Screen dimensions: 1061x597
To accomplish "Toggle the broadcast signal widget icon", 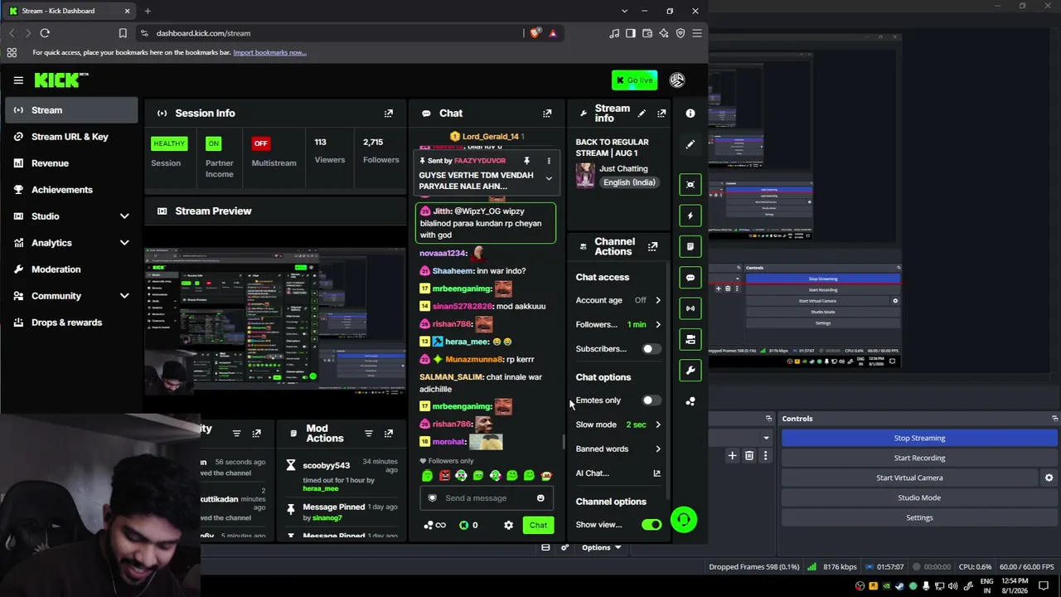I will 690,308.
